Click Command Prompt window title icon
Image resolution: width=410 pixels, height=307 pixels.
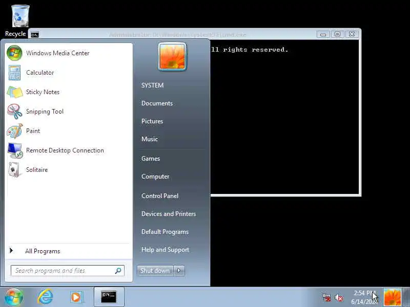pos(35,34)
